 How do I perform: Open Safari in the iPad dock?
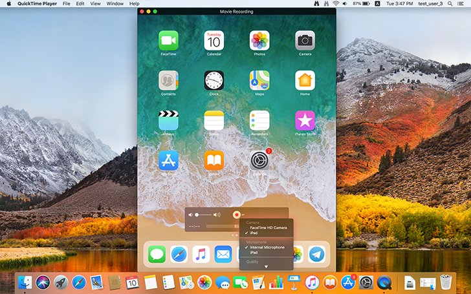pyautogui.click(x=179, y=254)
